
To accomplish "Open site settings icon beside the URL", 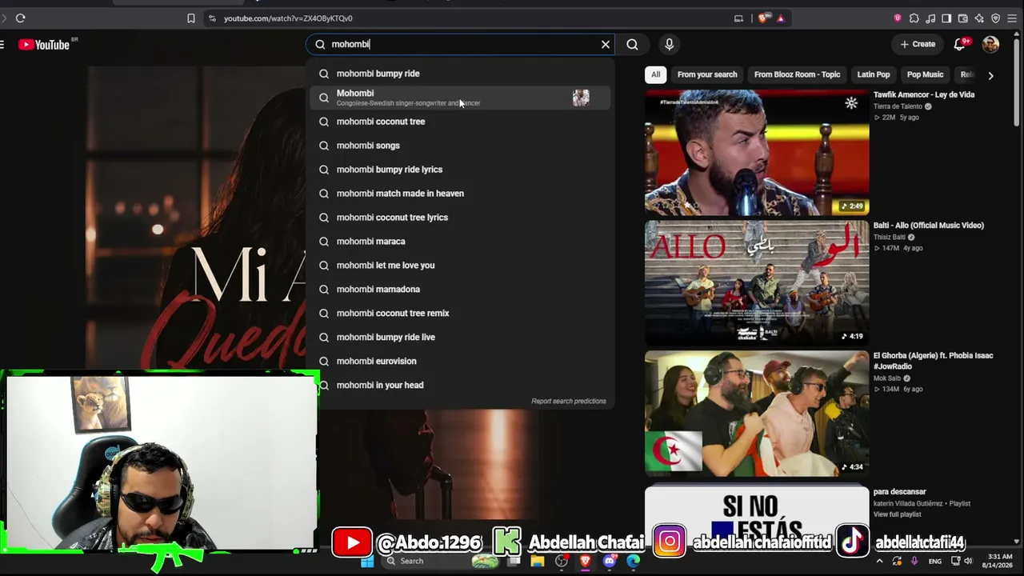I will click(212, 18).
